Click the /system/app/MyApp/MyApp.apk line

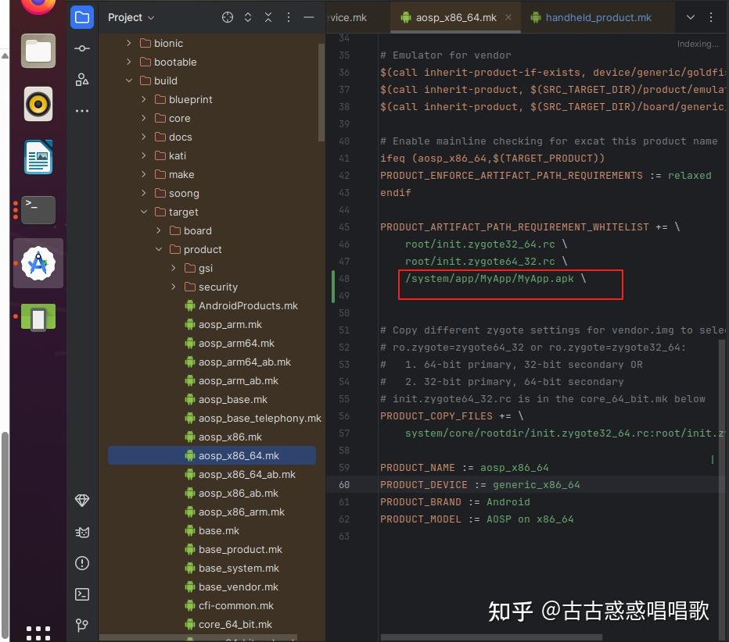pos(495,279)
